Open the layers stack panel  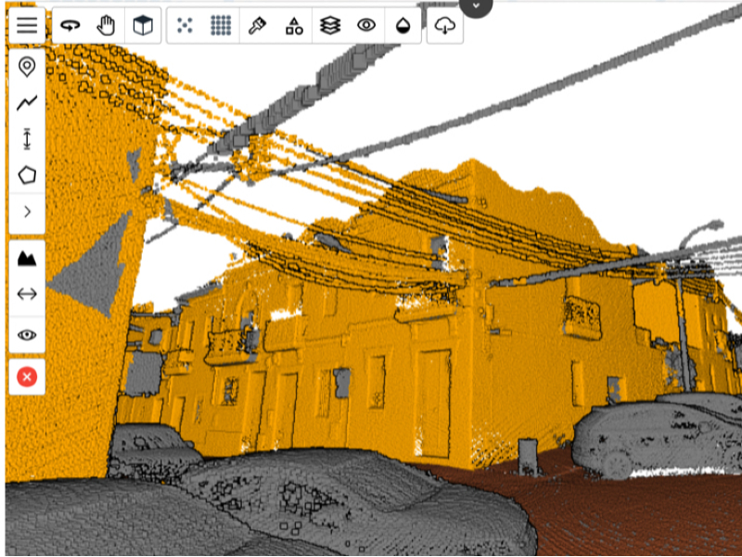[330, 26]
